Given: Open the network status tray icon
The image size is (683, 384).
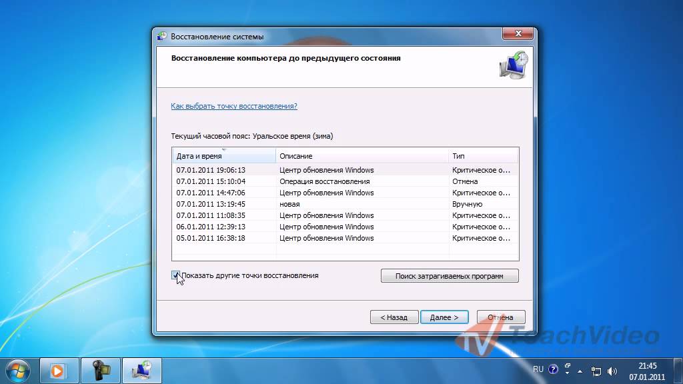Looking at the screenshot, I should (x=596, y=371).
